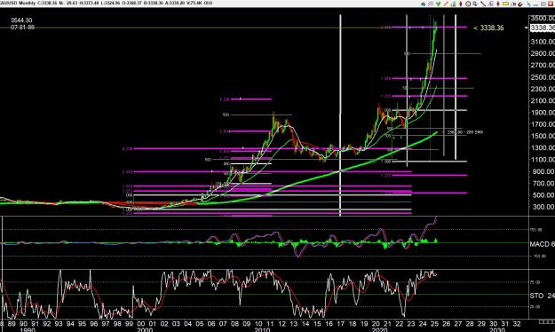555x332 pixels.
Task: Click the pencil draw icon in toolbar
Action: click(446, 4)
